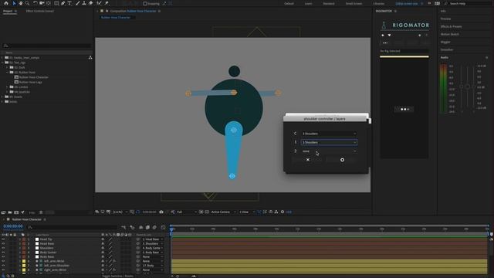The image size is (494, 278).
Task: Hide the Head Tip layer
Action: 3,239
